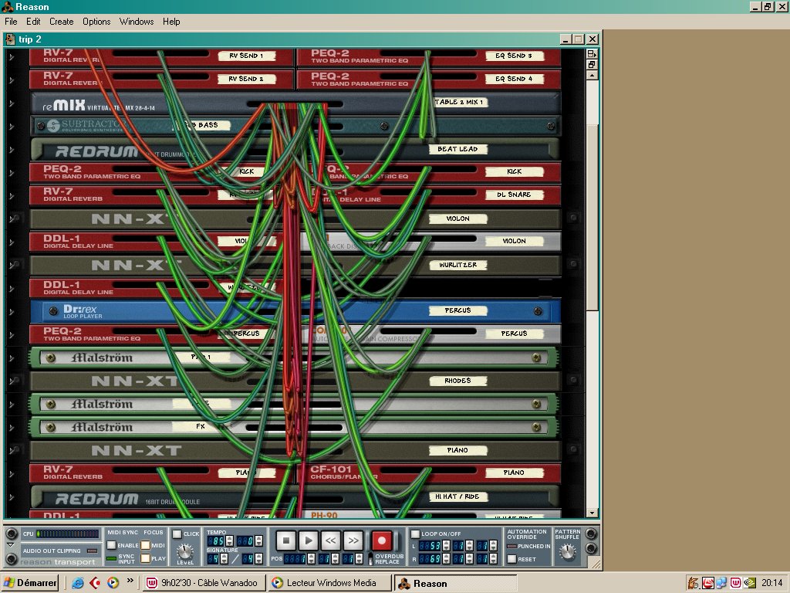
Task: Adjust the song POS bar stepper
Action: click(x=312, y=558)
